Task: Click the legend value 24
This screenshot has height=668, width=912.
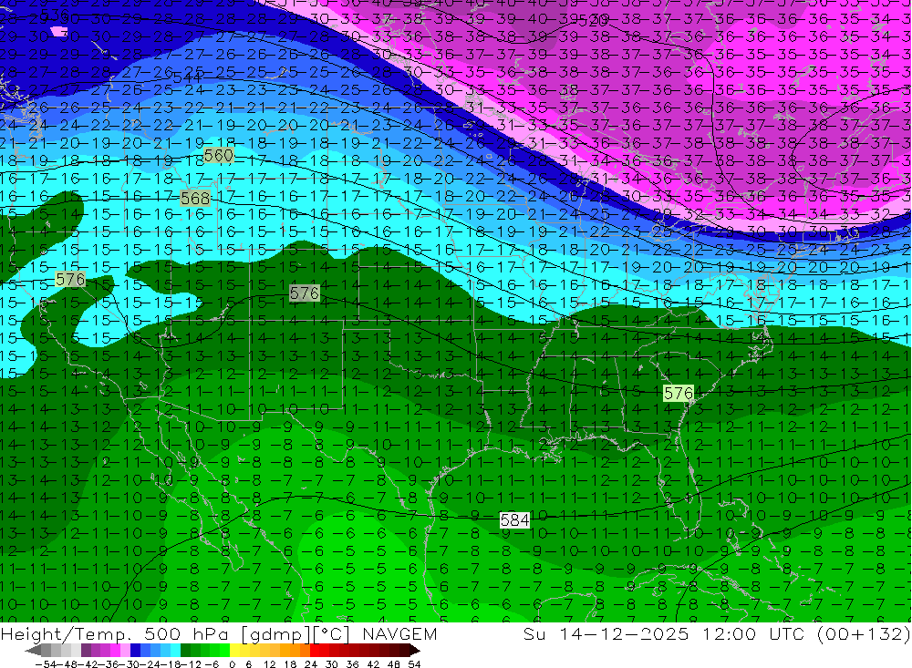Action: point(311,664)
